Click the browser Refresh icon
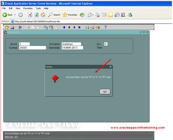The height and width of the screenshot is (140, 173). [x=37, y=15]
